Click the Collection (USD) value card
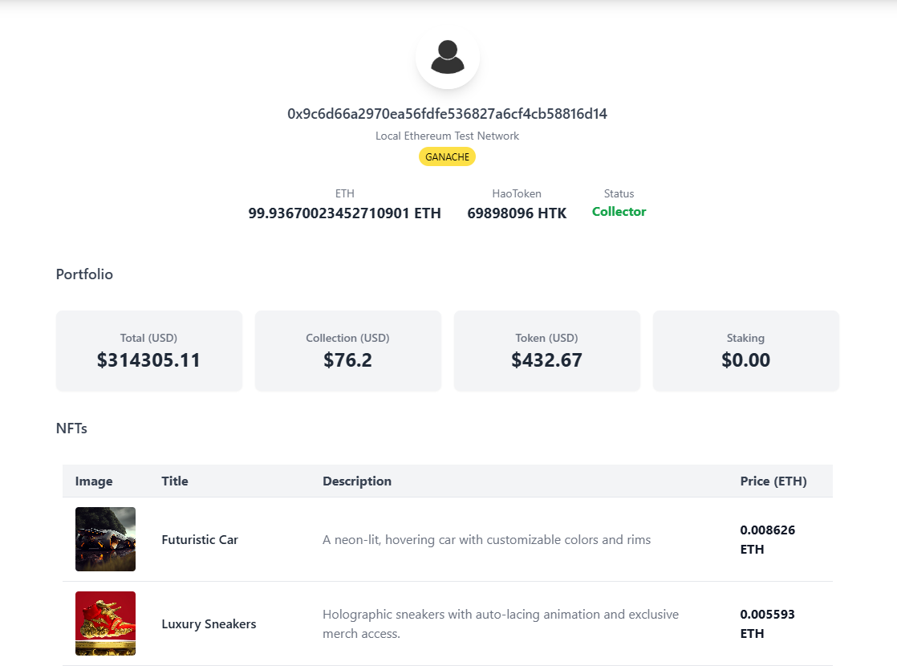The image size is (897, 666). [x=347, y=351]
